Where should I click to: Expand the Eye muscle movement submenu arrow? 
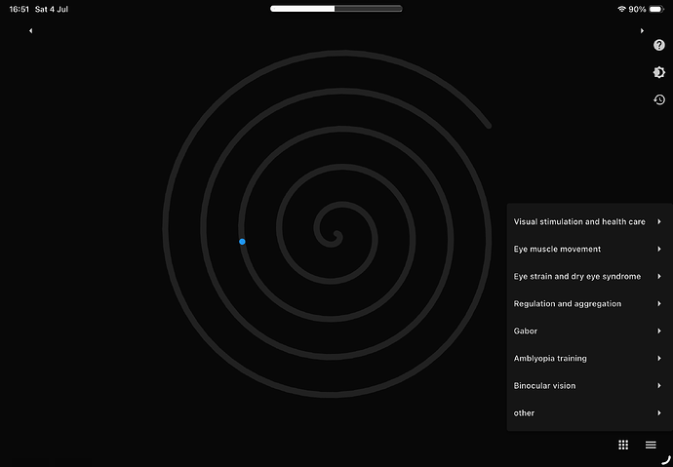point(658,250)
